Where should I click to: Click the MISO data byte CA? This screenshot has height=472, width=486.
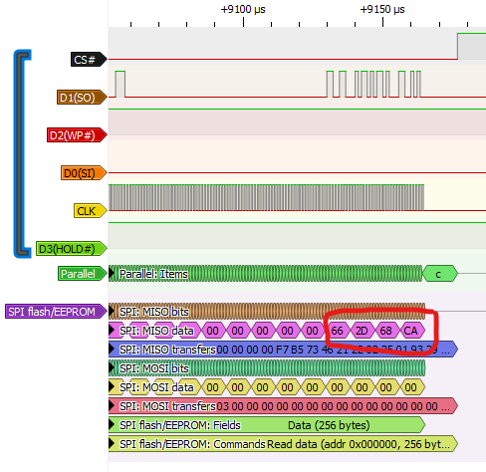pos(410,331)
